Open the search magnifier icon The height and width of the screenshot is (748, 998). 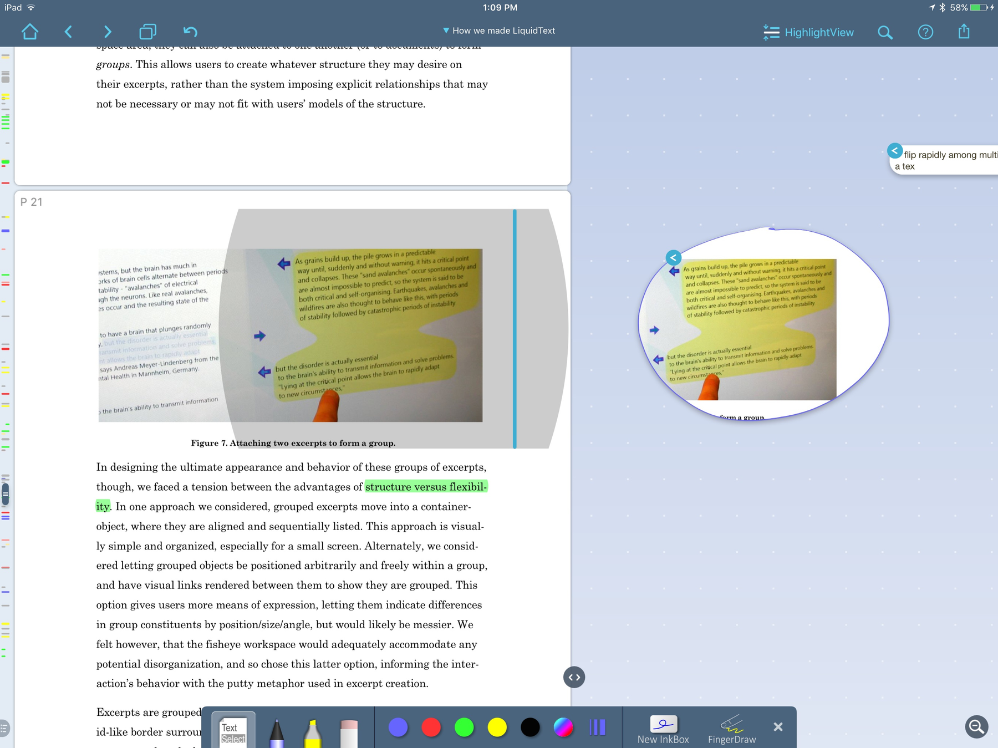pyautogui.click(x=885, y=32)
